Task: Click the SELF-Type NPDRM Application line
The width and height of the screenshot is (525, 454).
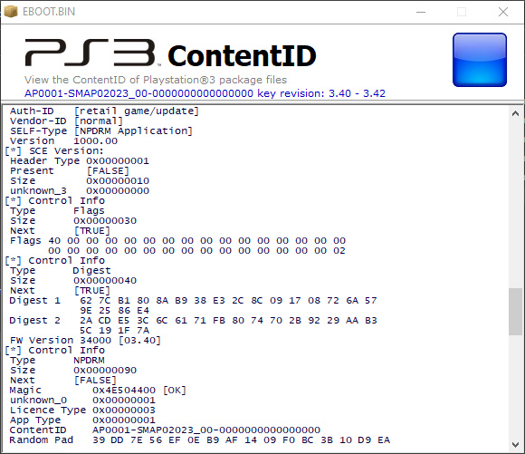Action: pos(101,131)
